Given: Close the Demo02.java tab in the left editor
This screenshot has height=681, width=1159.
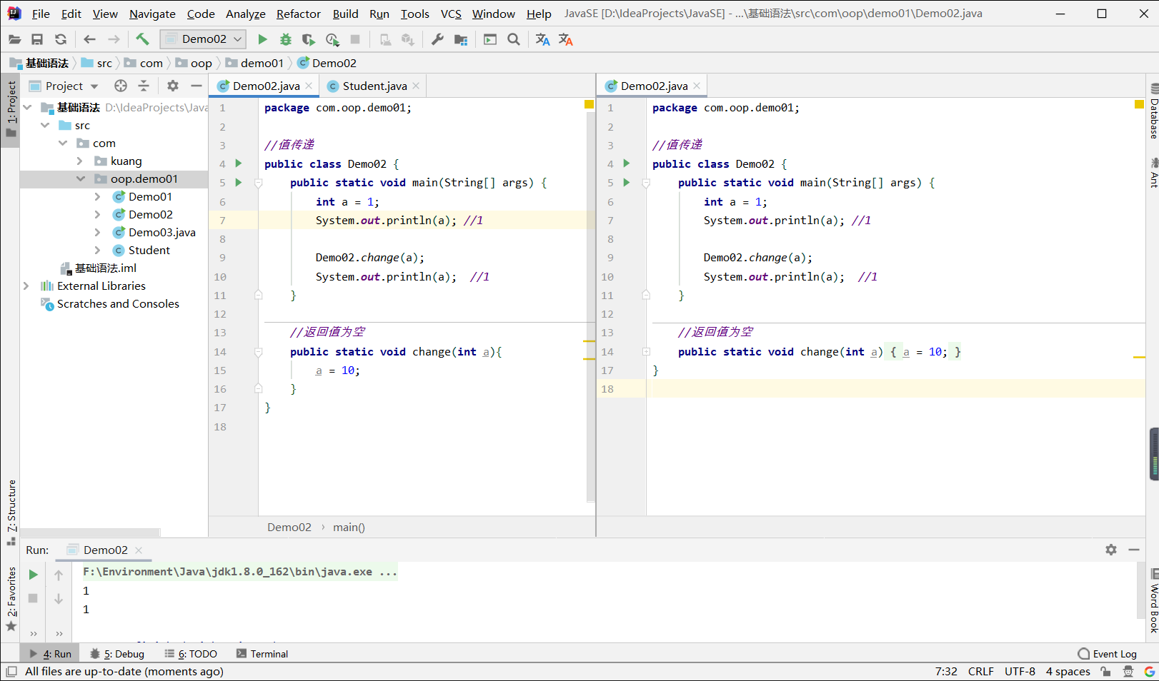Looking at the screenshot, I should (309, 86).
